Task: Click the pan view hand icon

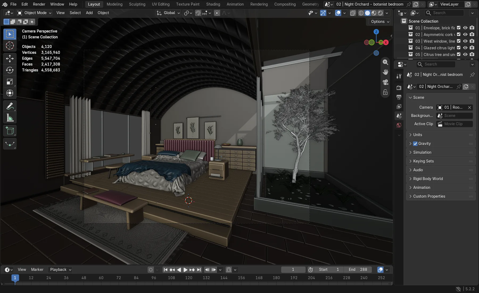Action: tap(385, 72)
